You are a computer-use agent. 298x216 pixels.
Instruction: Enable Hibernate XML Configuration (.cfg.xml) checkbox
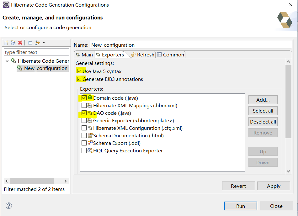84,128
